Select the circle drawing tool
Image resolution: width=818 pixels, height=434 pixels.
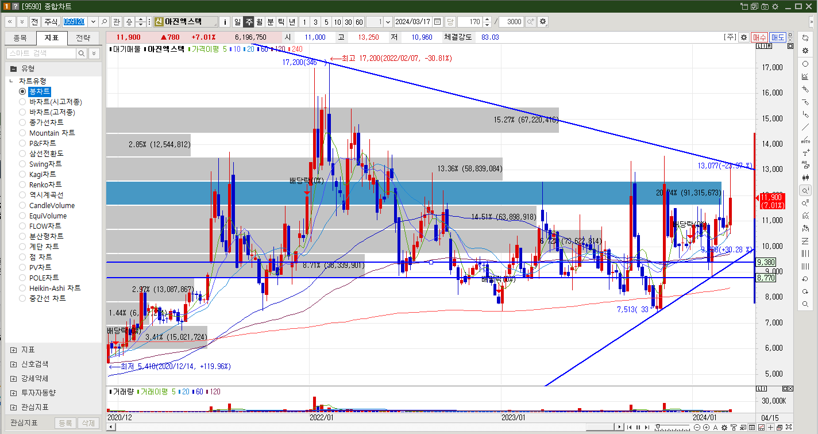click(x=805, y=64)
